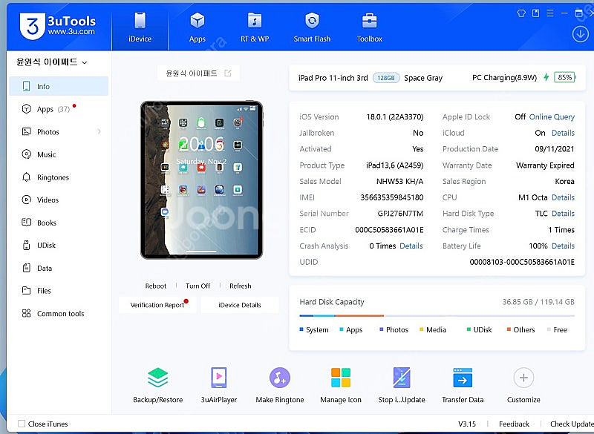Click the 3uTools shield logo
This screenshot has width=594, height=434.
coord(32,26)
